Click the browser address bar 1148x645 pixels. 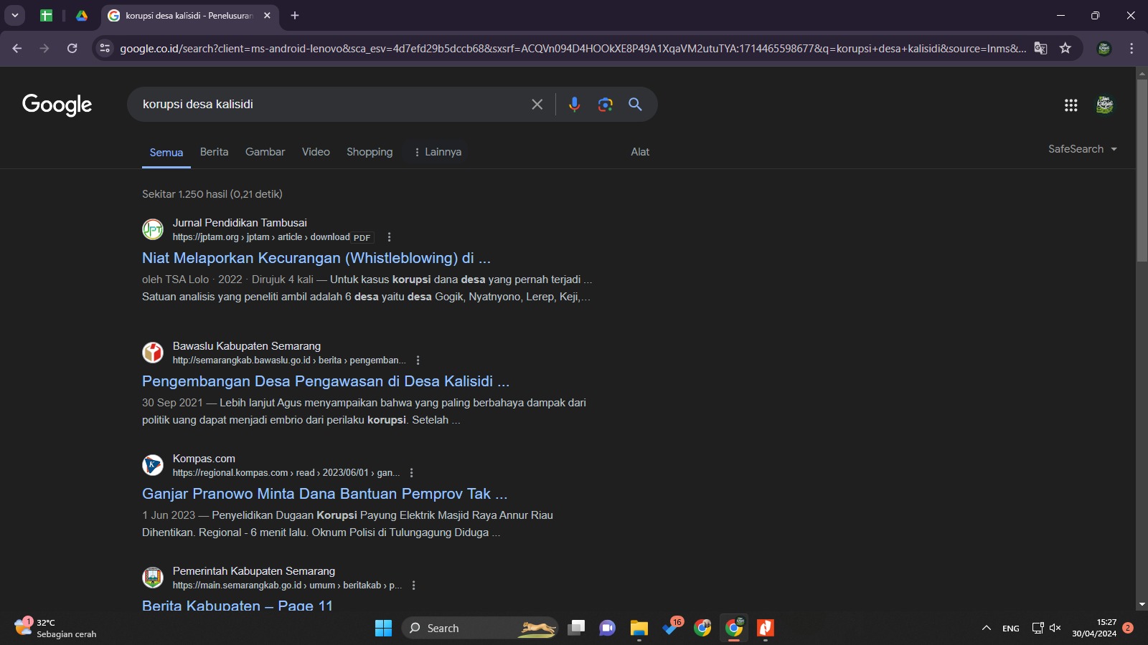coord(572,48)
